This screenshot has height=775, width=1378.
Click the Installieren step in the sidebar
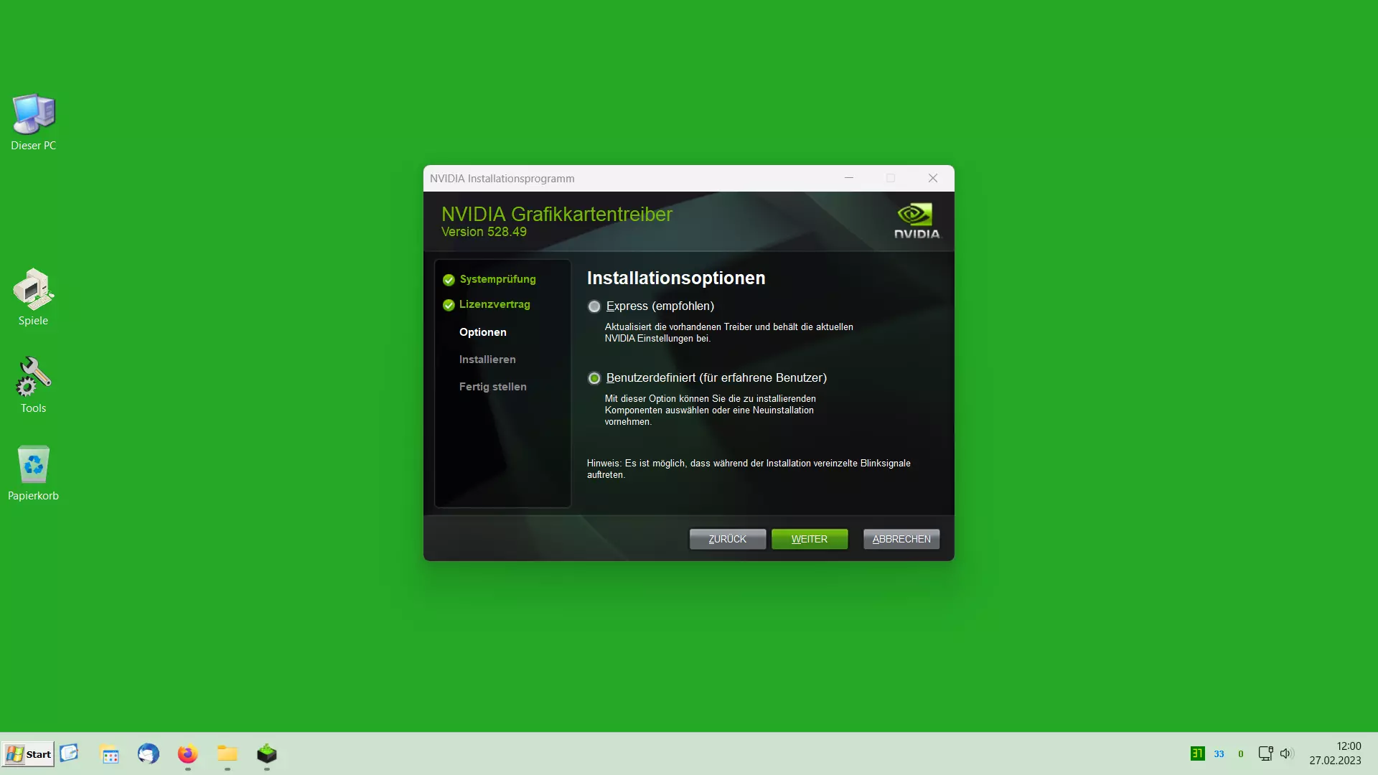pyautogui.click(x=487, y=360)
